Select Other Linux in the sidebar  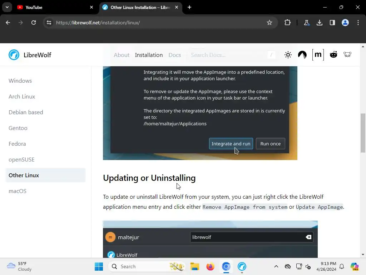[45, 175]
